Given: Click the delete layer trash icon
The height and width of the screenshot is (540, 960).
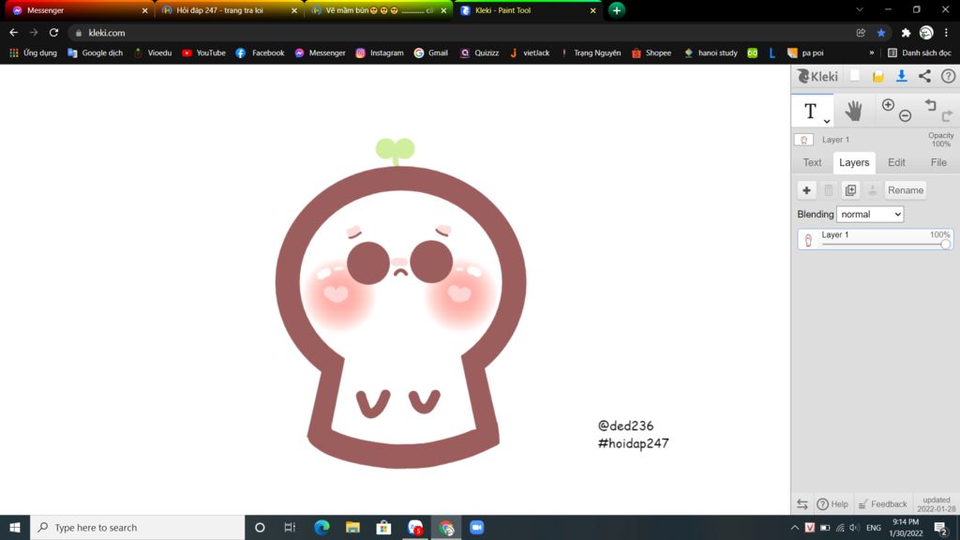Looking at the screenshot, I should click(x=829, y=190).
